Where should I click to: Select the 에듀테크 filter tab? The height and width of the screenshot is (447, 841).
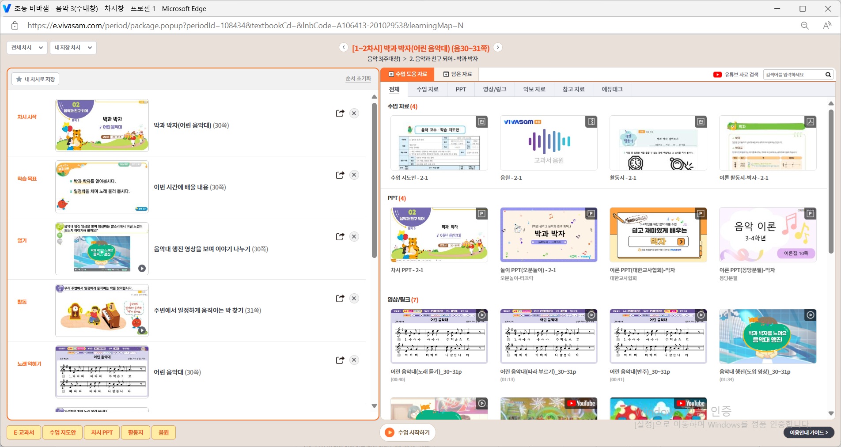(x=612, y=89)
